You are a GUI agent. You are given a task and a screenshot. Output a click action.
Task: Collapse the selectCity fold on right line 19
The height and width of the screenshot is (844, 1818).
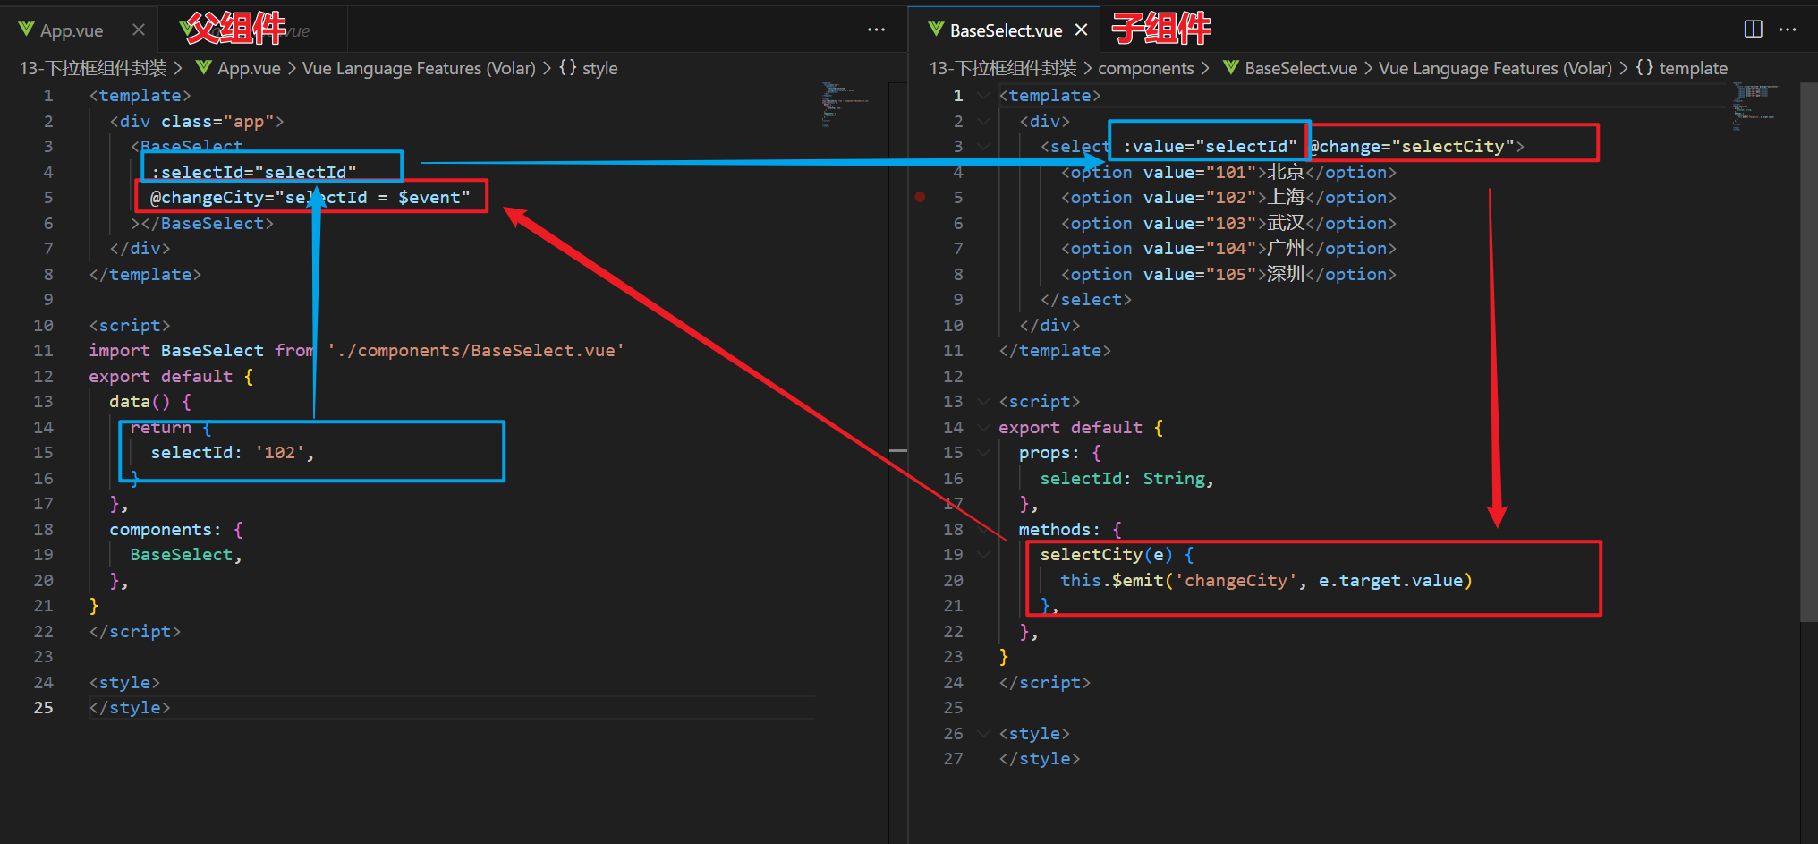(x=983, y=554)
